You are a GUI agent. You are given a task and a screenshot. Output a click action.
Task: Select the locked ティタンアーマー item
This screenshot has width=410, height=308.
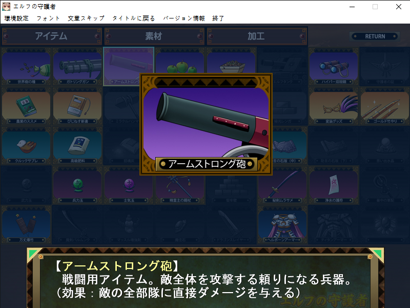point(334,225)
